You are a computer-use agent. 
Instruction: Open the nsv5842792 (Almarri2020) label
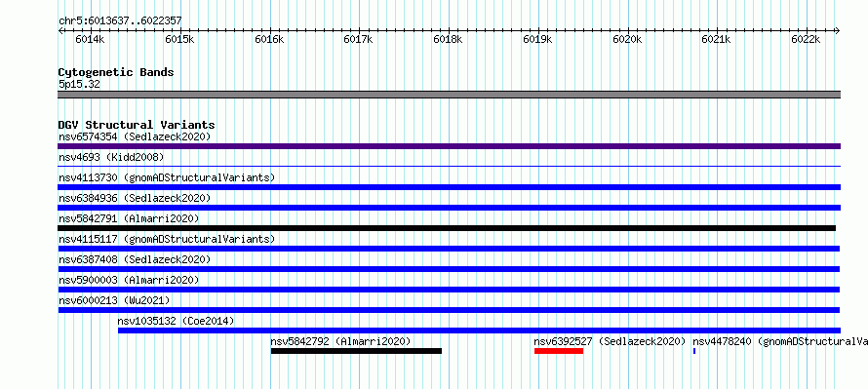pyautogui.click(x=340, y=341)
